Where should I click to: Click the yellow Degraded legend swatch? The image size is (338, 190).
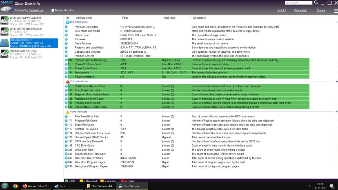point(81,181)
